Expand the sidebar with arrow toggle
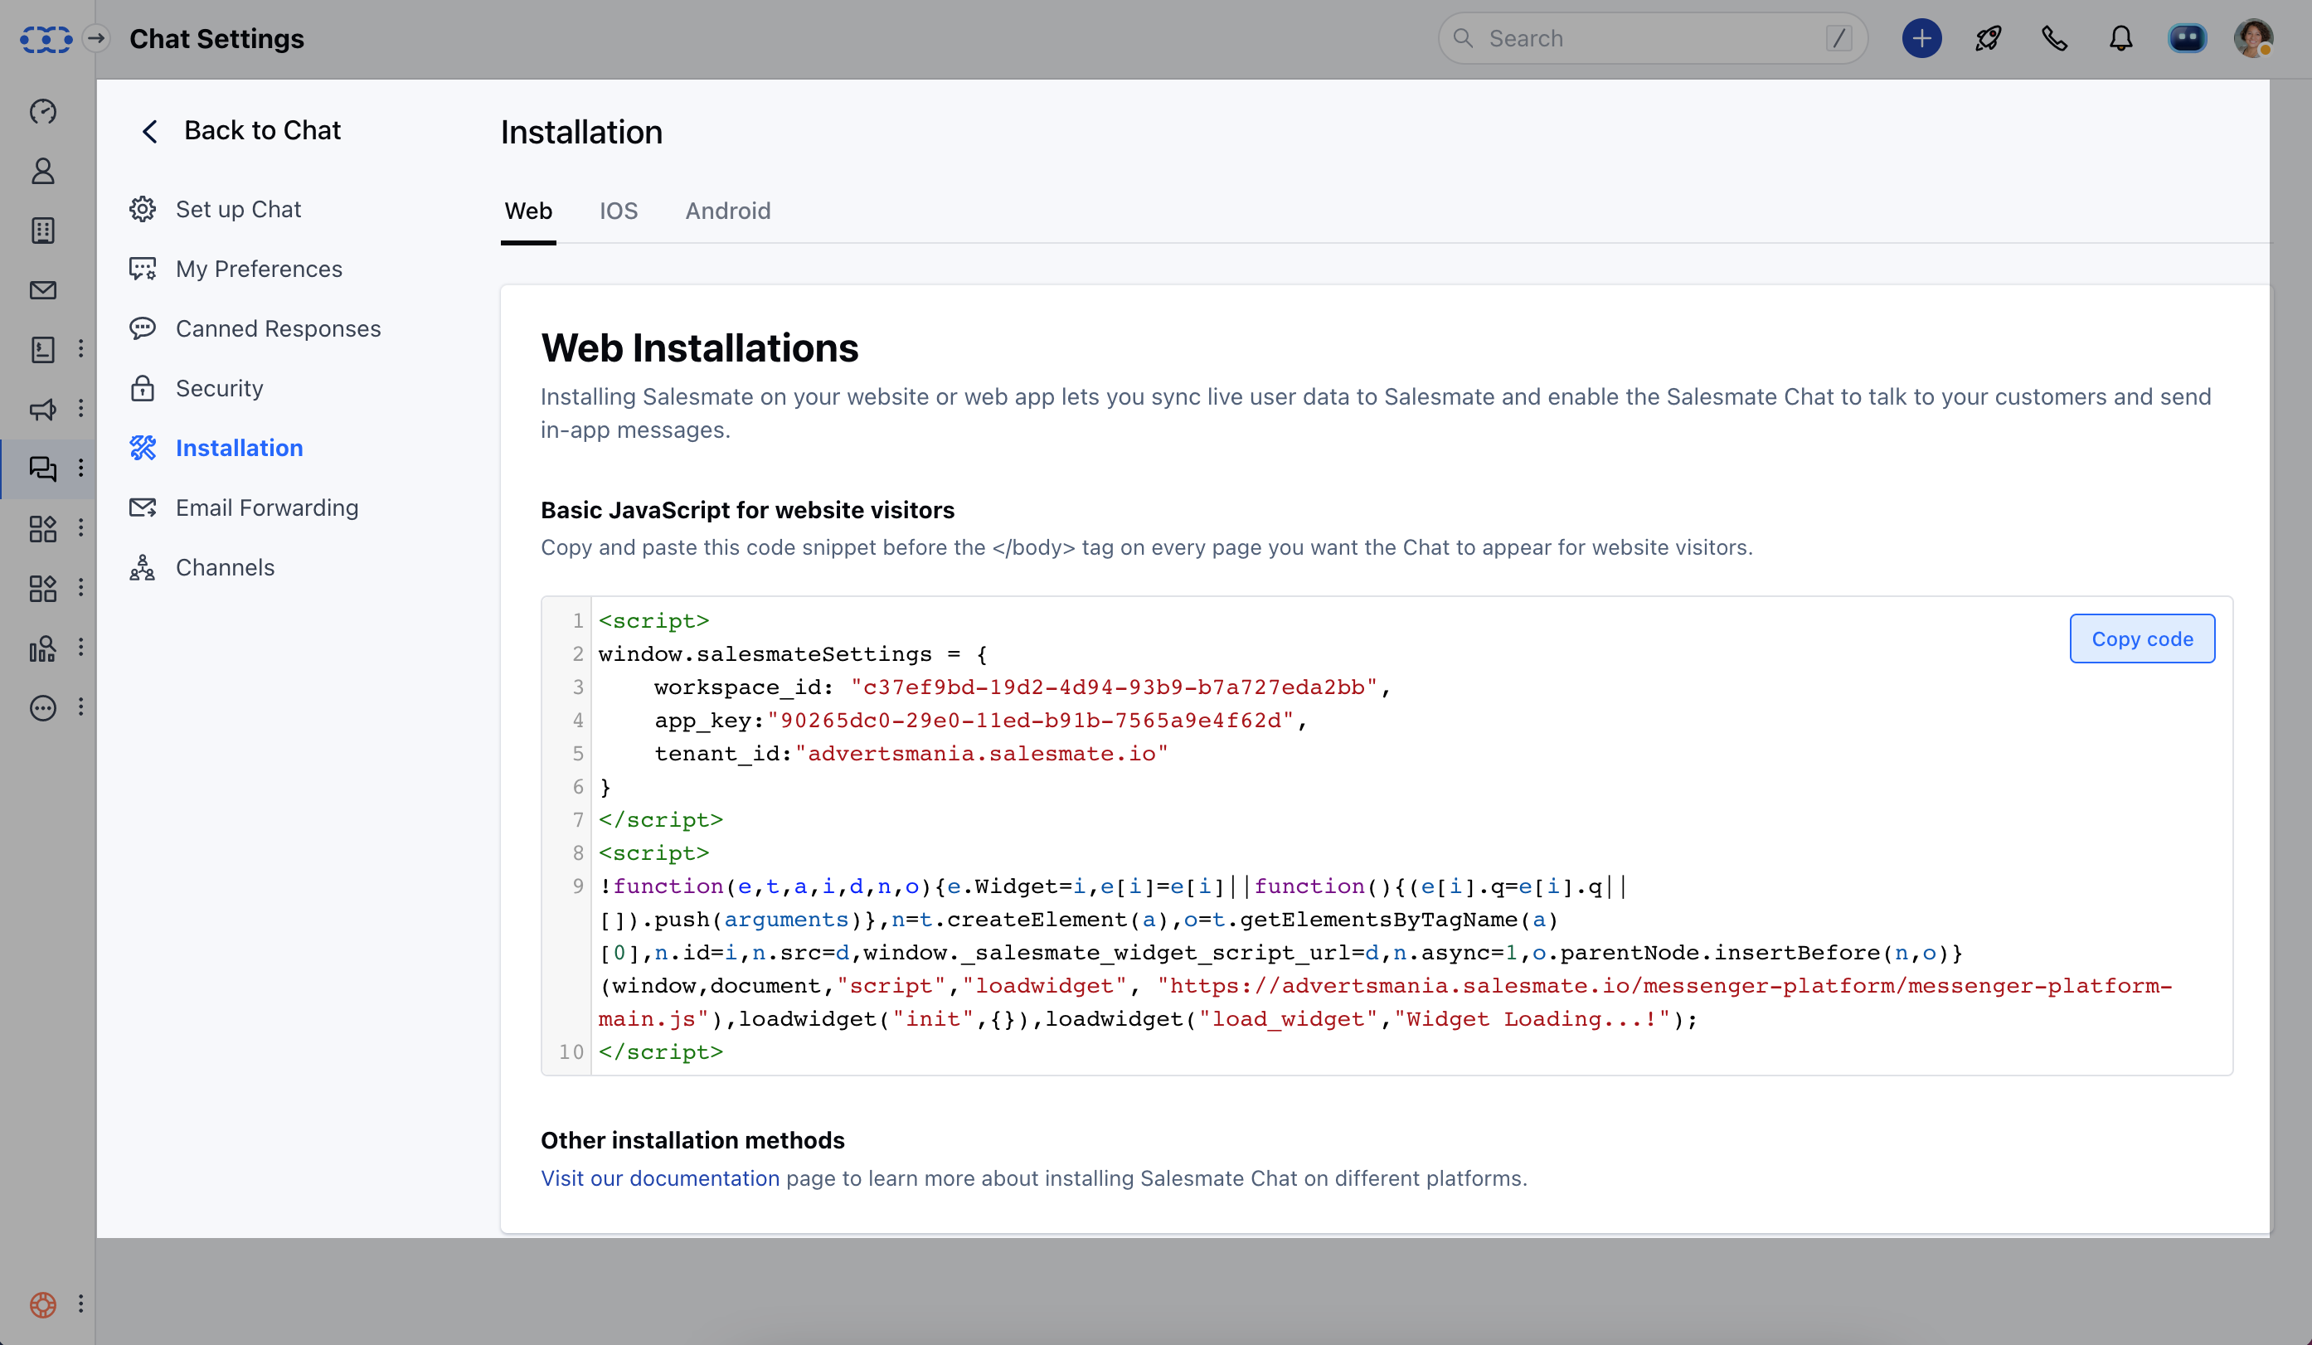This screenshot has width=2312, height=1345. pos(96,38)
